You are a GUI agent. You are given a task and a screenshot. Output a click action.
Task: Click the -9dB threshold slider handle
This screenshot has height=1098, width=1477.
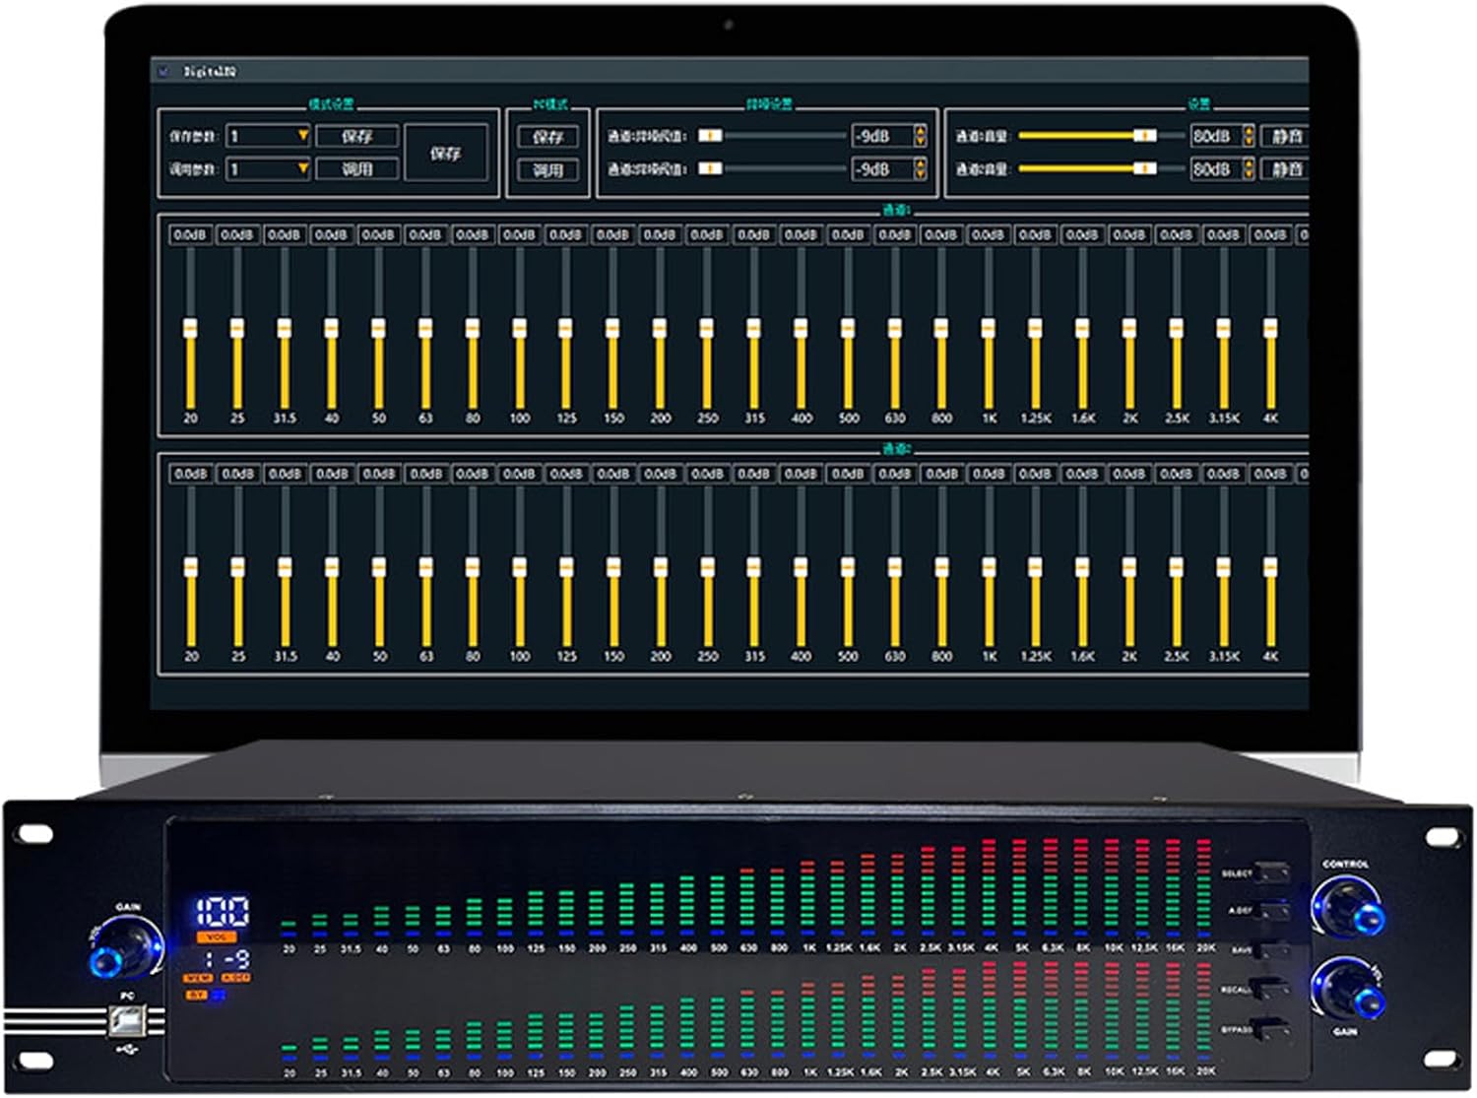click(x=712, y=134)
